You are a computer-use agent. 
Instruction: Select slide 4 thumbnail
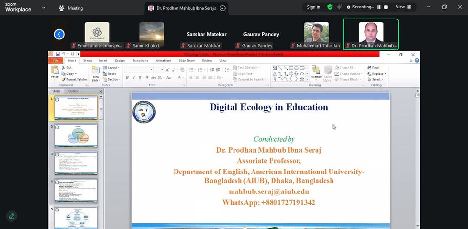click(x=76, y=191)
